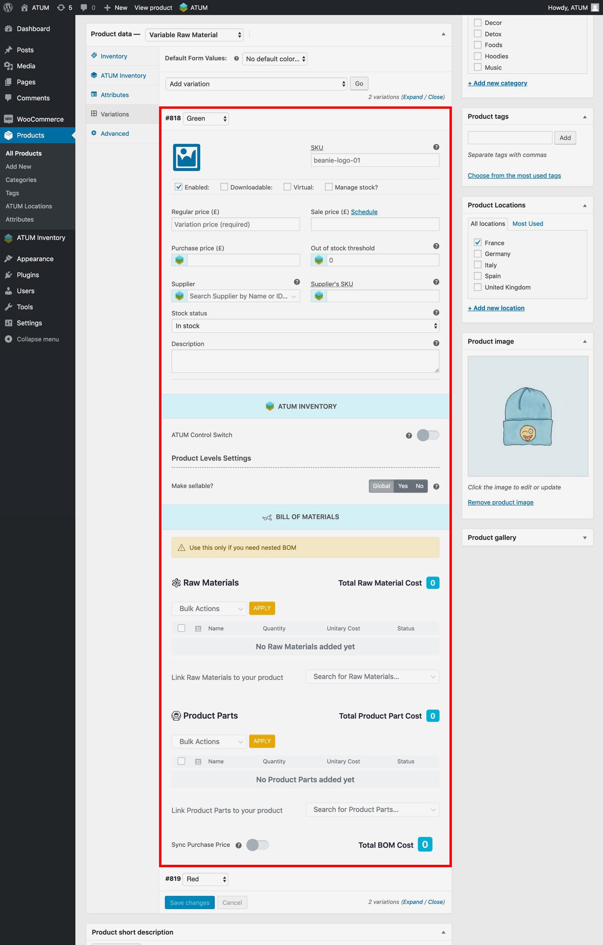Click the SKU help question mark icon

tap(436, 147)
